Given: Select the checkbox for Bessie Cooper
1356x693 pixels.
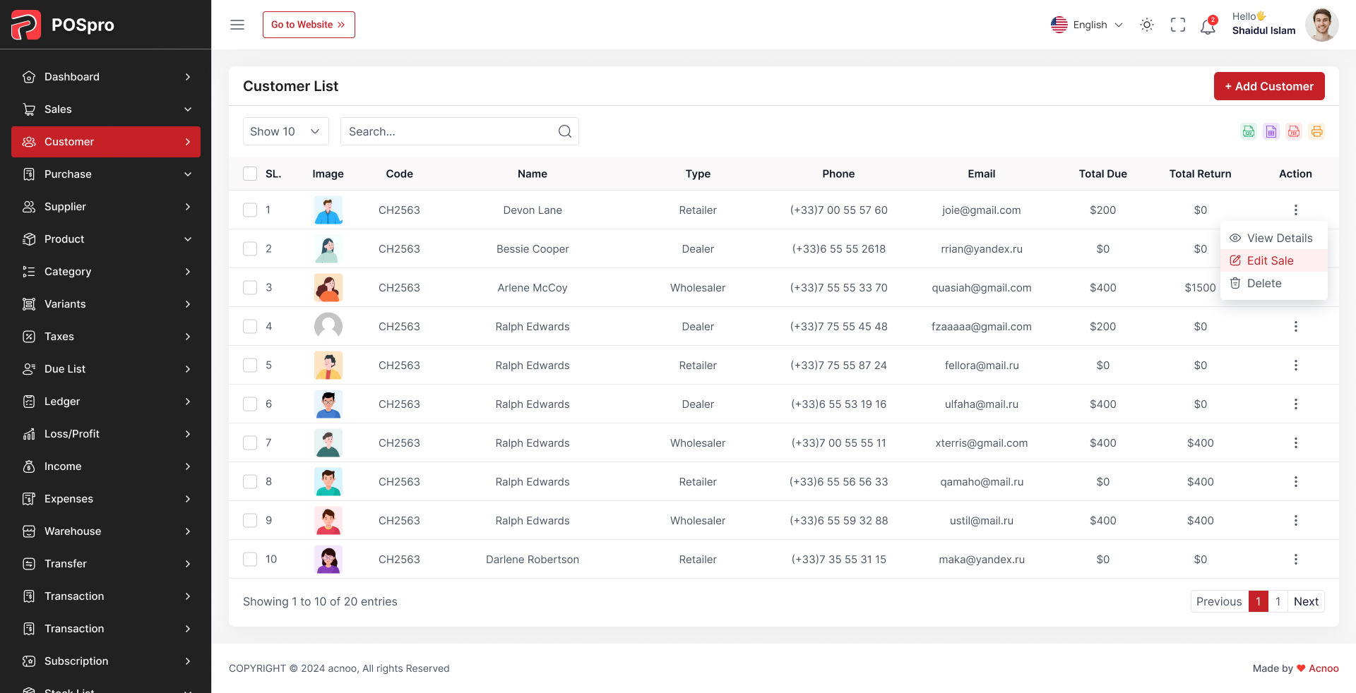Looking at the screenshot, I should 250,248.
